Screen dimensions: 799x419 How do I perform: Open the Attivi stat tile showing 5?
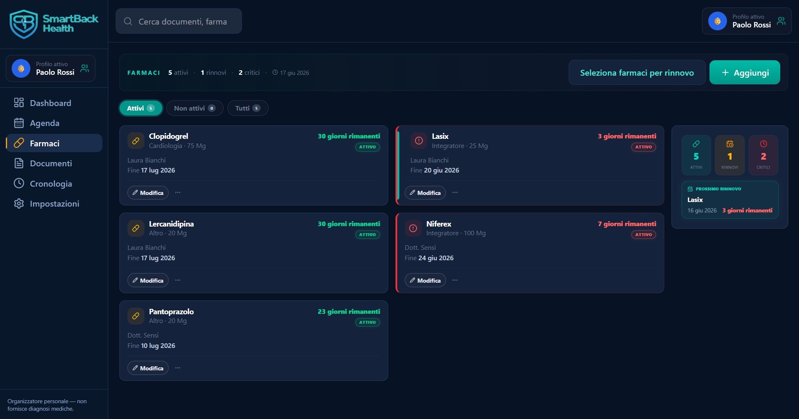click(696, 155)
